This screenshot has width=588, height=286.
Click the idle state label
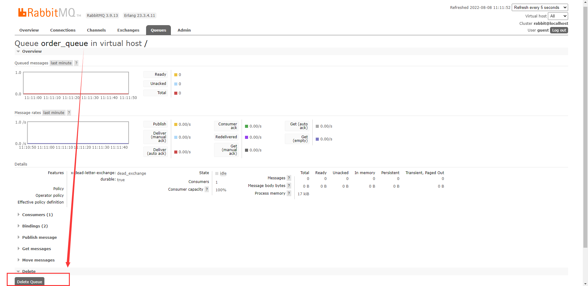(x=223, y=173)
